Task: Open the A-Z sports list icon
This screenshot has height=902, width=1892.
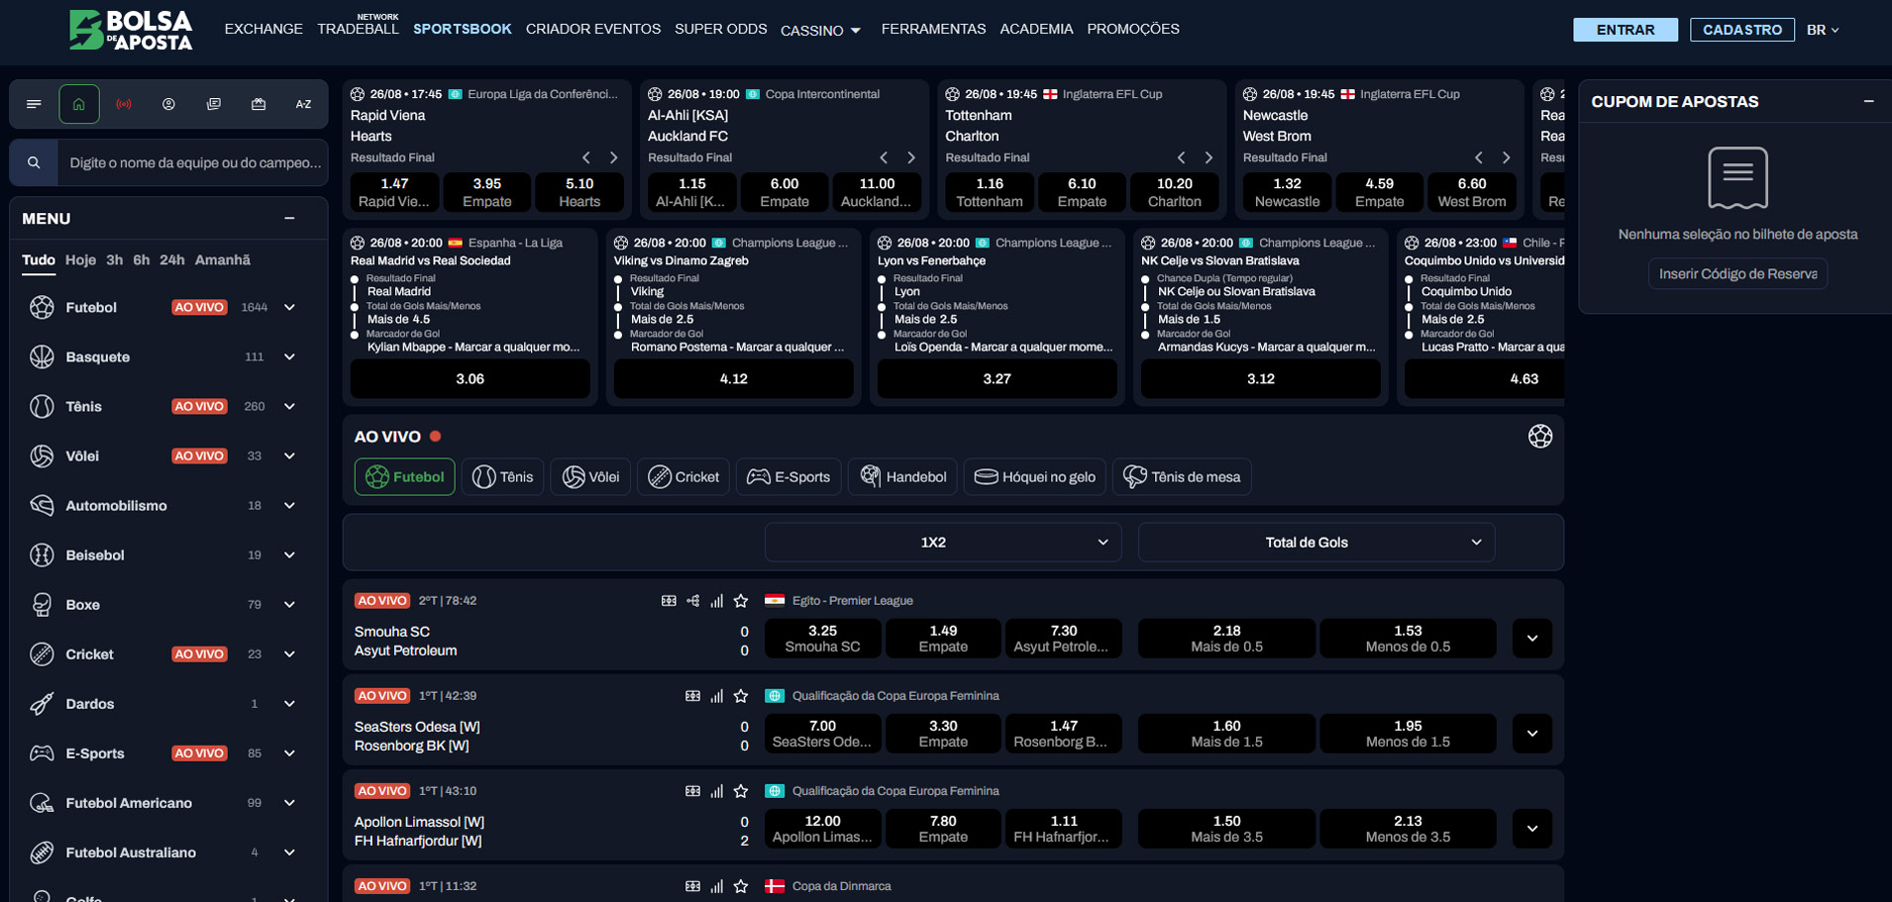Action: pos(303,104)
